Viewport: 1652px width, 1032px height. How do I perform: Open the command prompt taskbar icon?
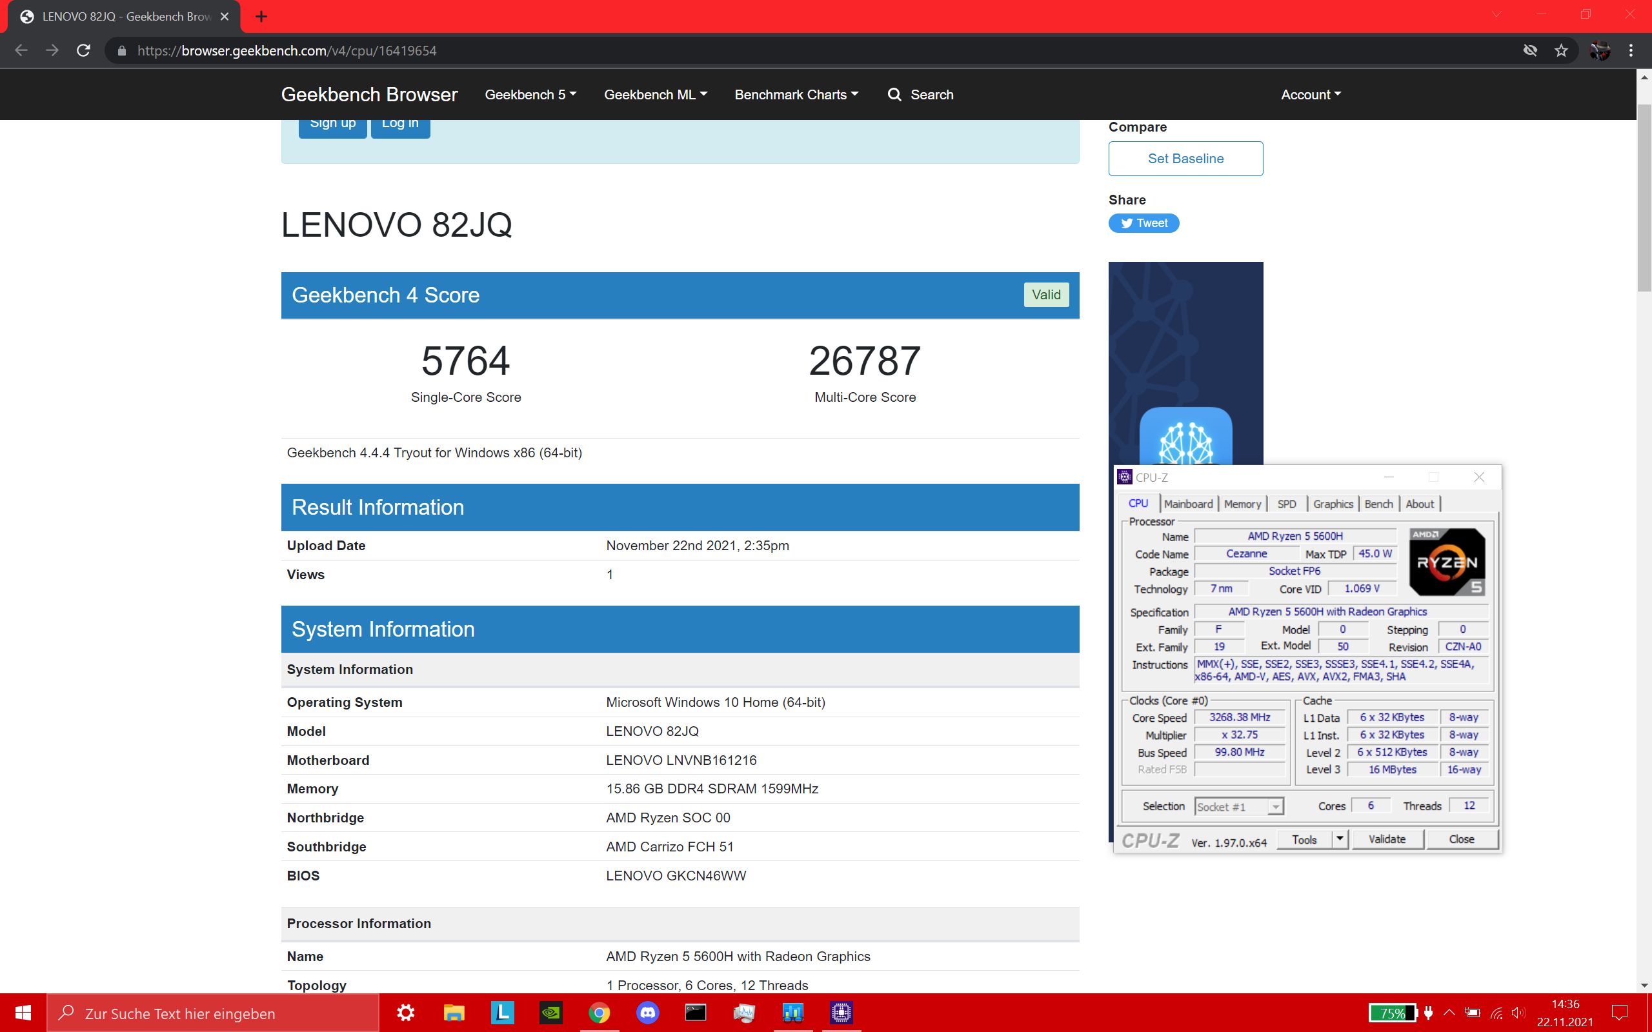(696, 1013)
